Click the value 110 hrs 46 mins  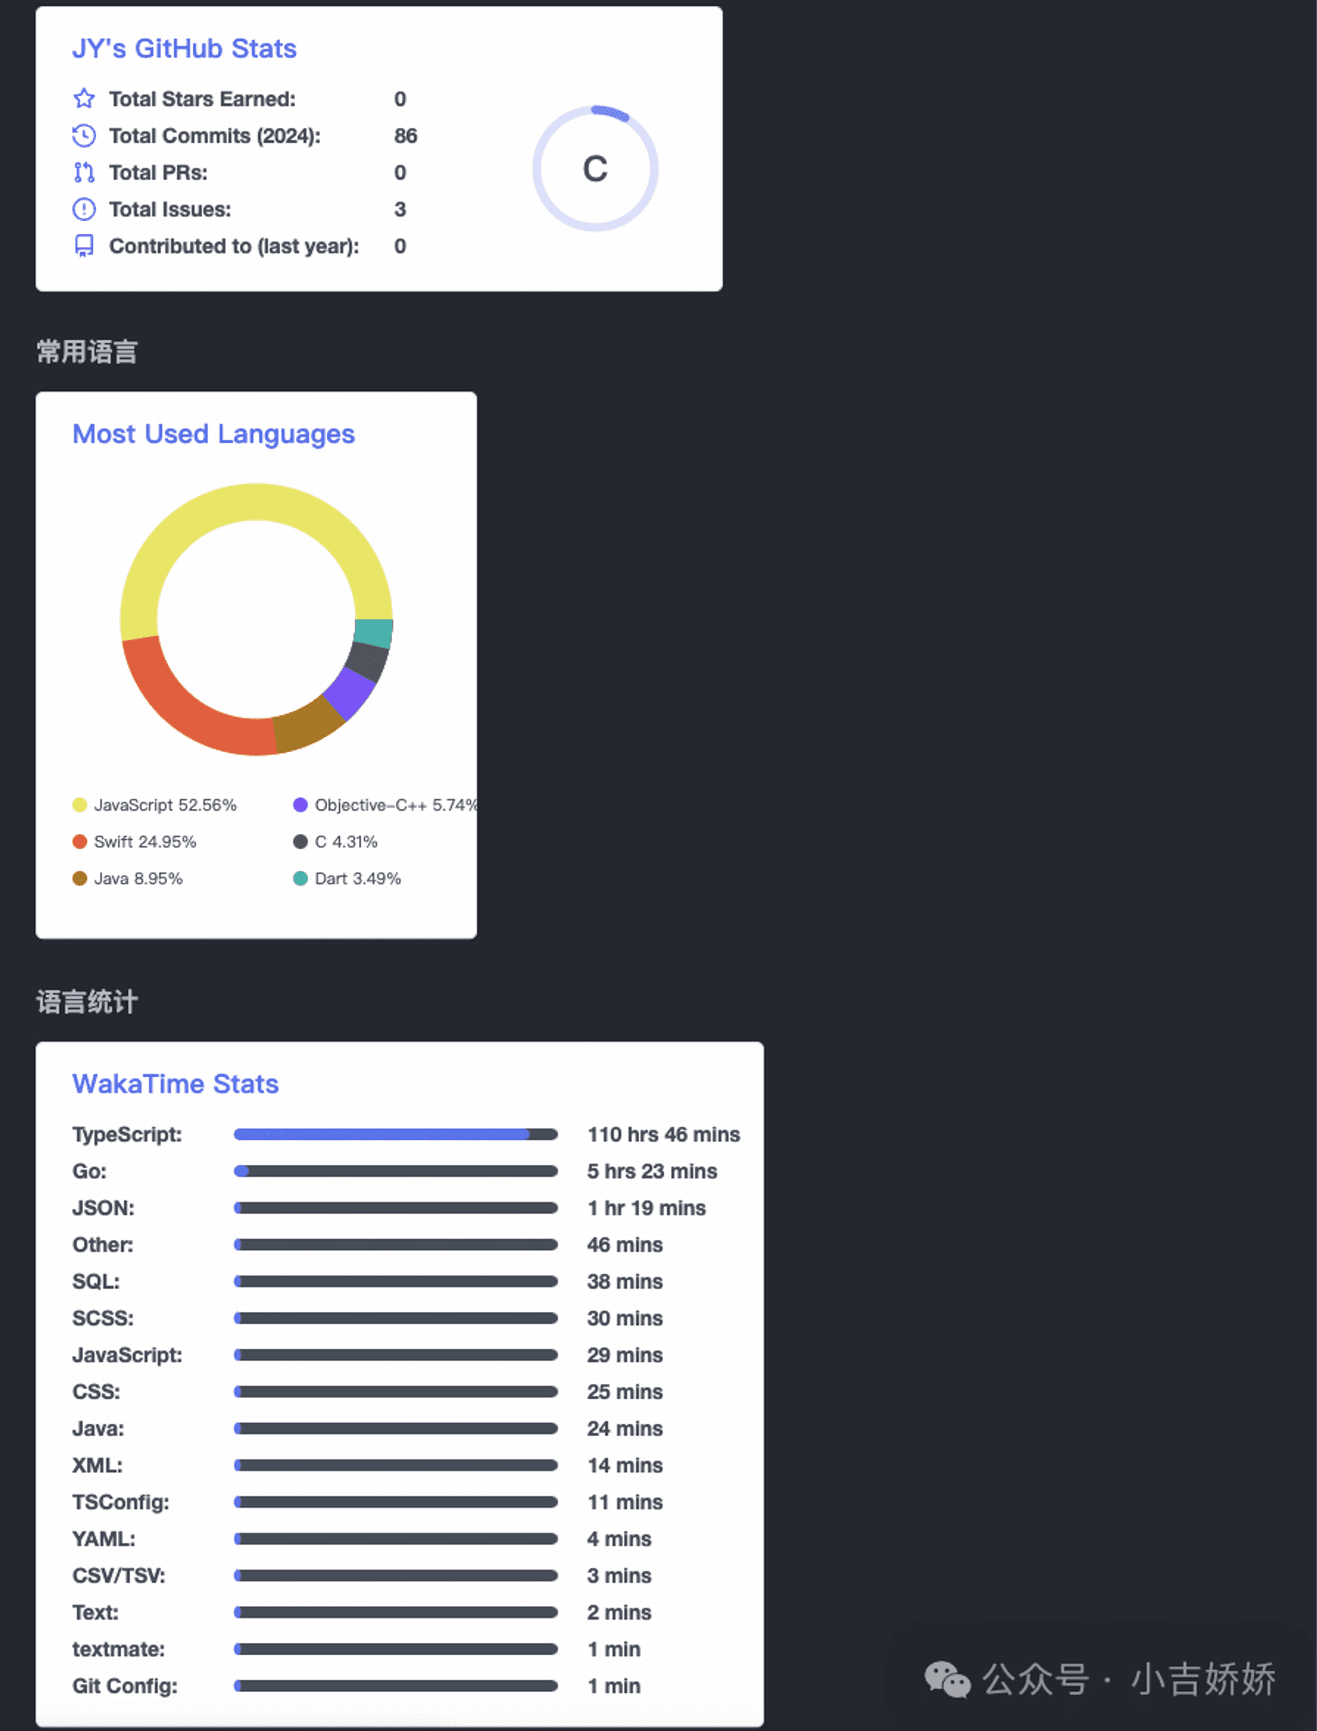pos(663,1134)
